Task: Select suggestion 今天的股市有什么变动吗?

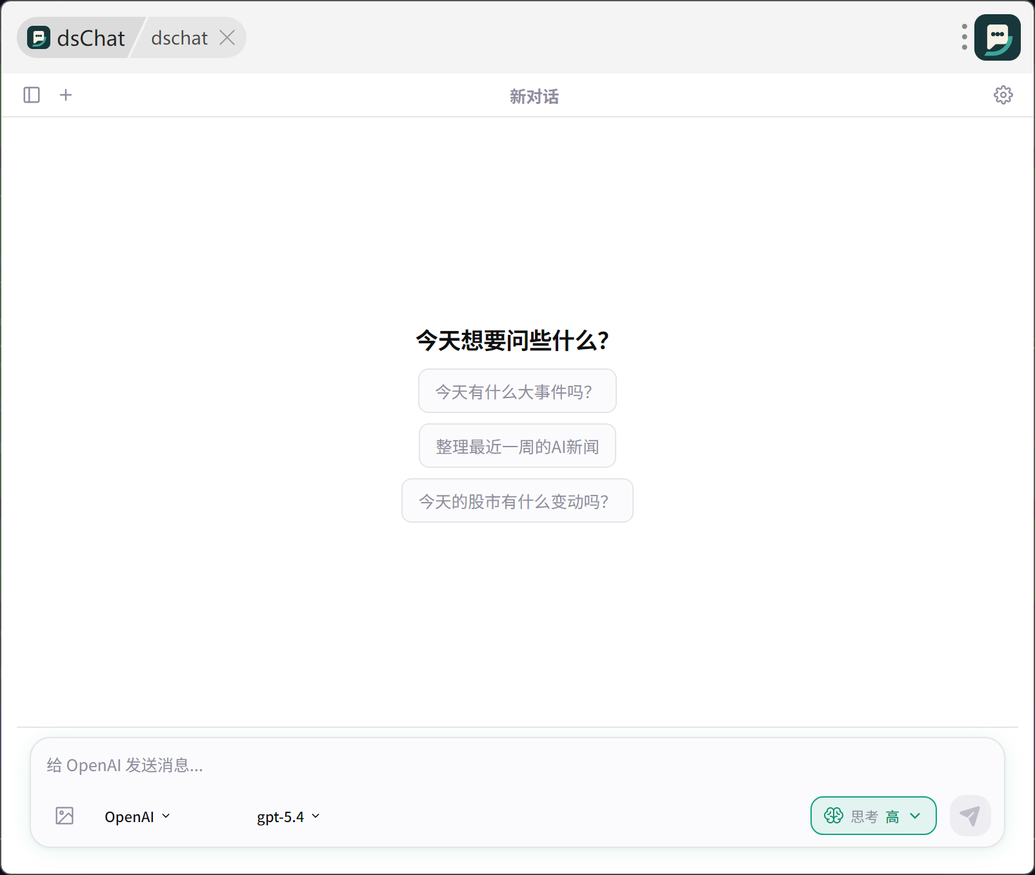Action: point(517,501)
